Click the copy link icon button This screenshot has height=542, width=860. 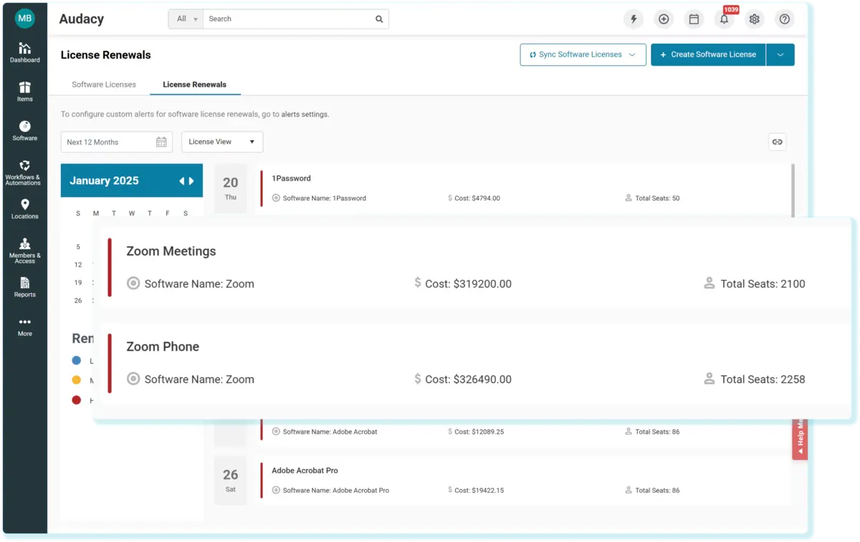pos(777,142)
